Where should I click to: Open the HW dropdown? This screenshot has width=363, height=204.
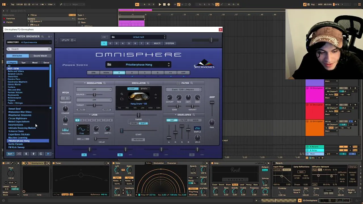tap(105, 37)
